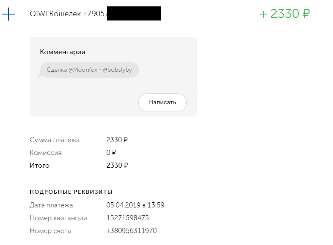333x245 pixels.
Task: Click the Номер счета label
Action: point(50,231)
